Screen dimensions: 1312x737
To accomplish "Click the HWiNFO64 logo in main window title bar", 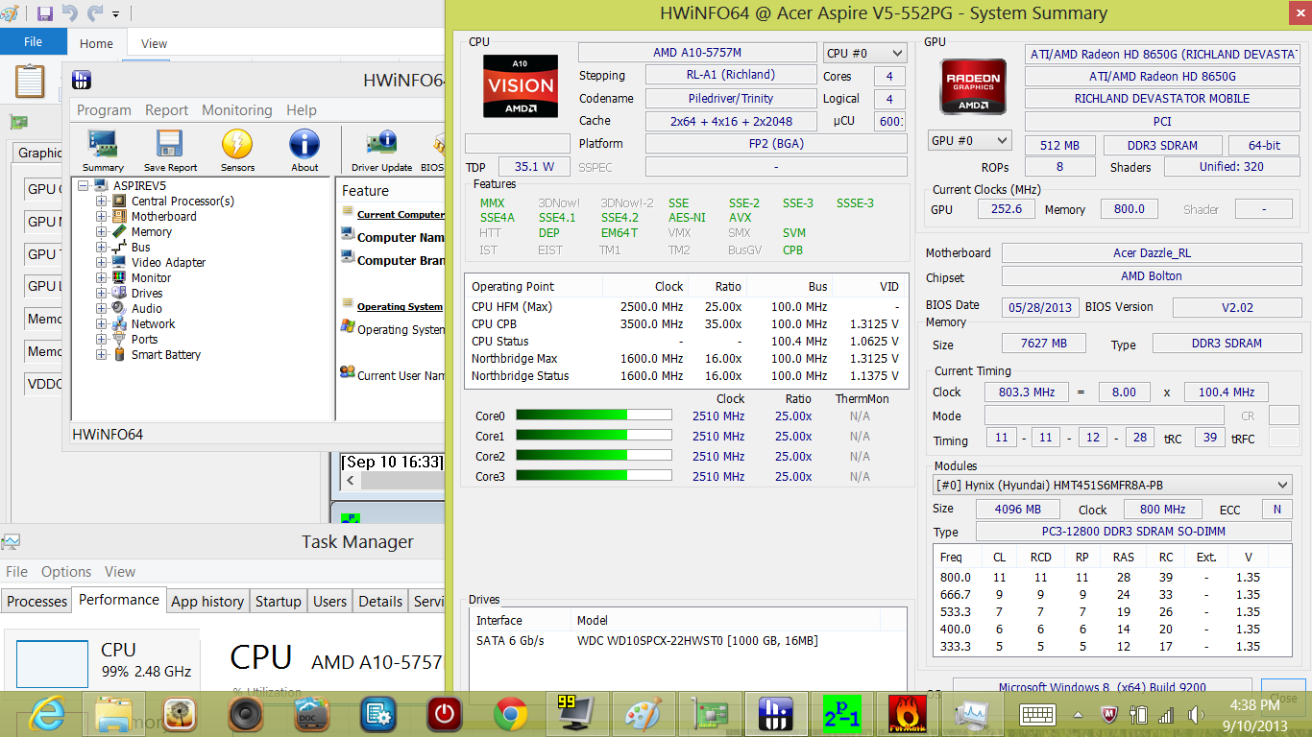I will click(x=82, y=82).
